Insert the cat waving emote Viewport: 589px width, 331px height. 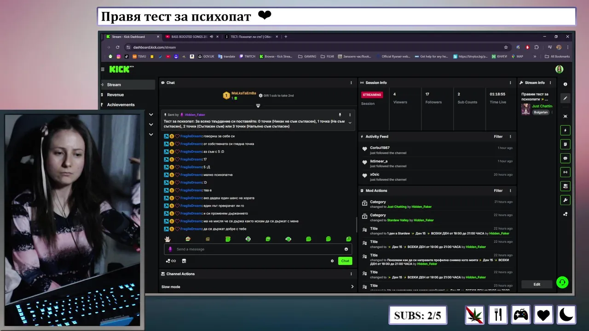coord(167,239)
